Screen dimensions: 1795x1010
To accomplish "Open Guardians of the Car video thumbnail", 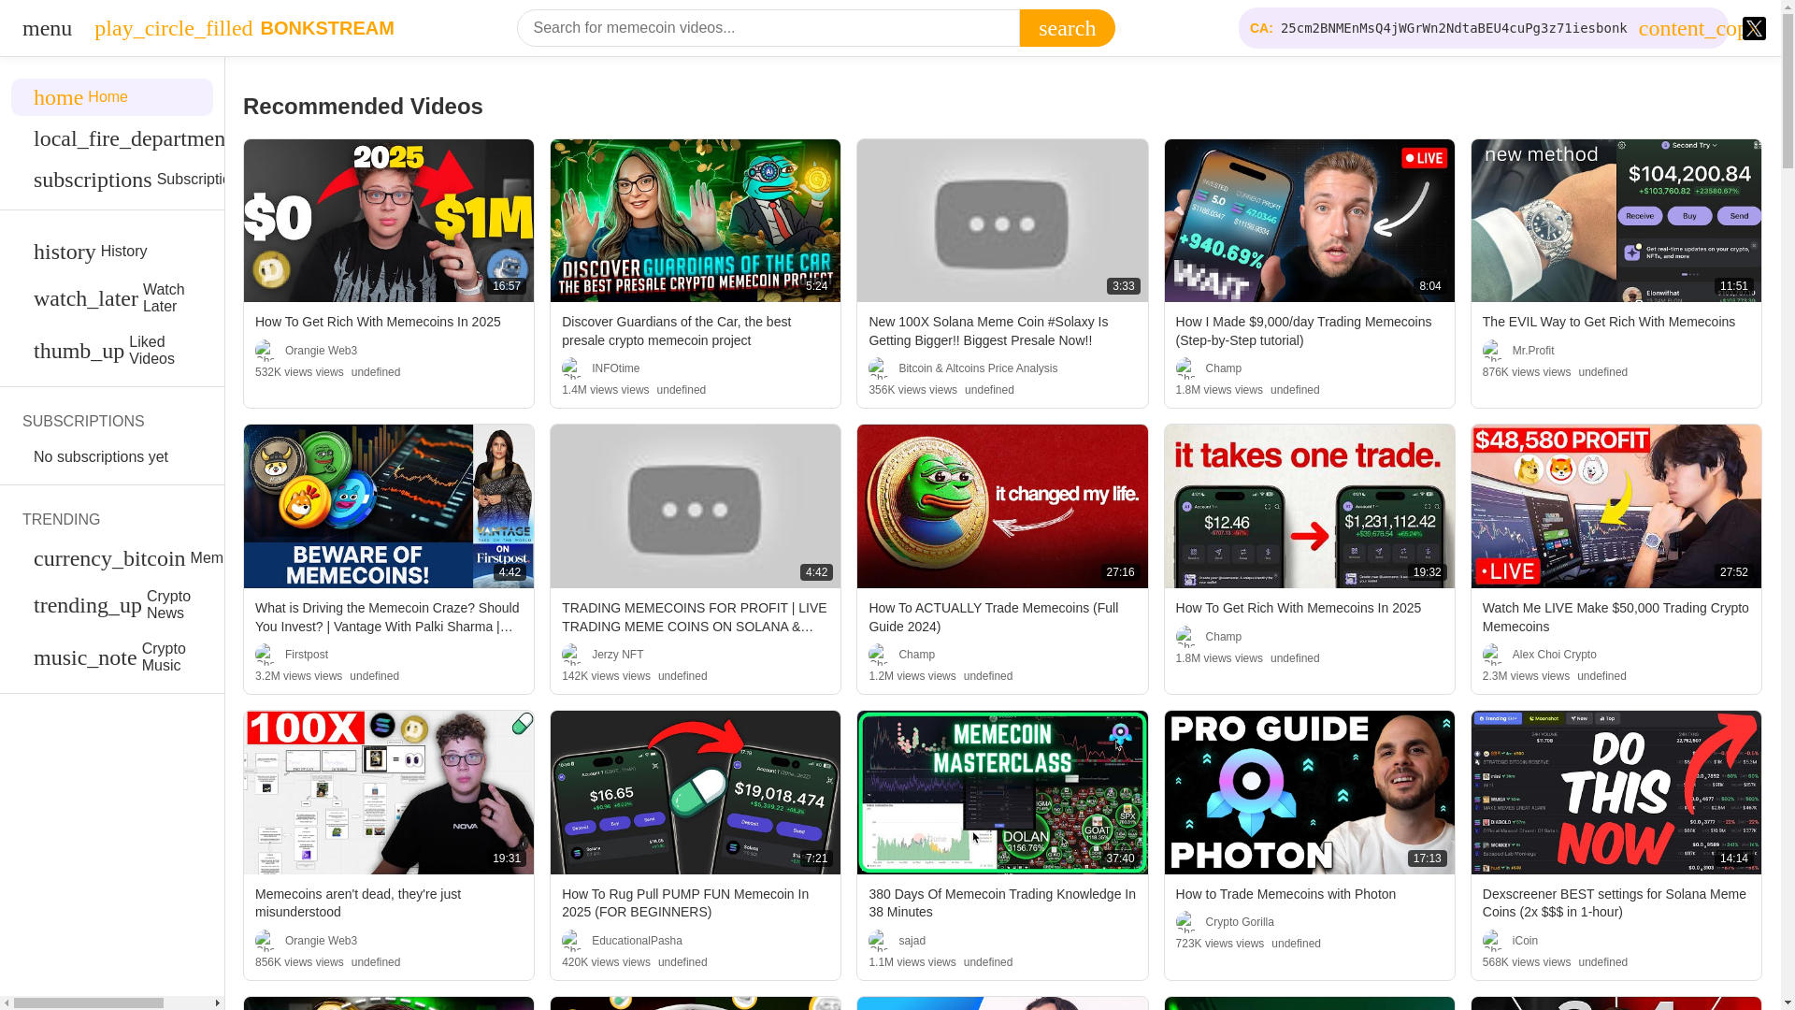I will (696, 221).
